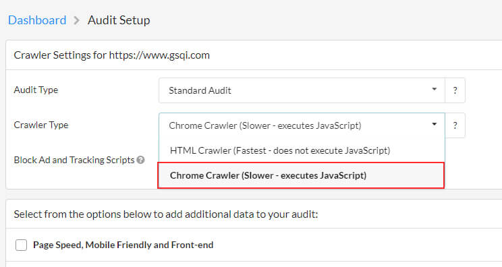This screenshot has height=267, width=502.
Task: Click the caret arrow of Audit Type dropdown
Action: pos(434,89)
